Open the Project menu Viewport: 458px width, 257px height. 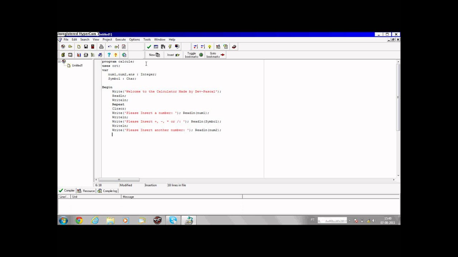click(x=107, y=40)
